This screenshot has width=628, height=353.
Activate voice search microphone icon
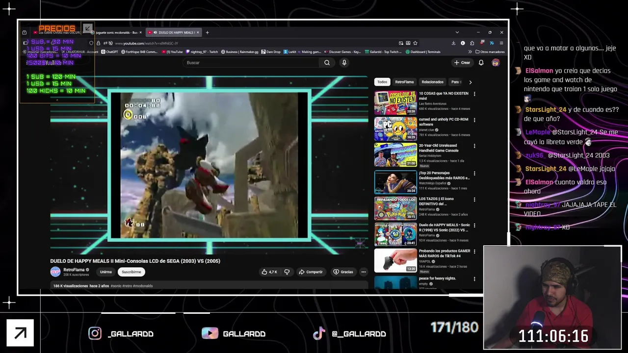click(x=344, y=63)
